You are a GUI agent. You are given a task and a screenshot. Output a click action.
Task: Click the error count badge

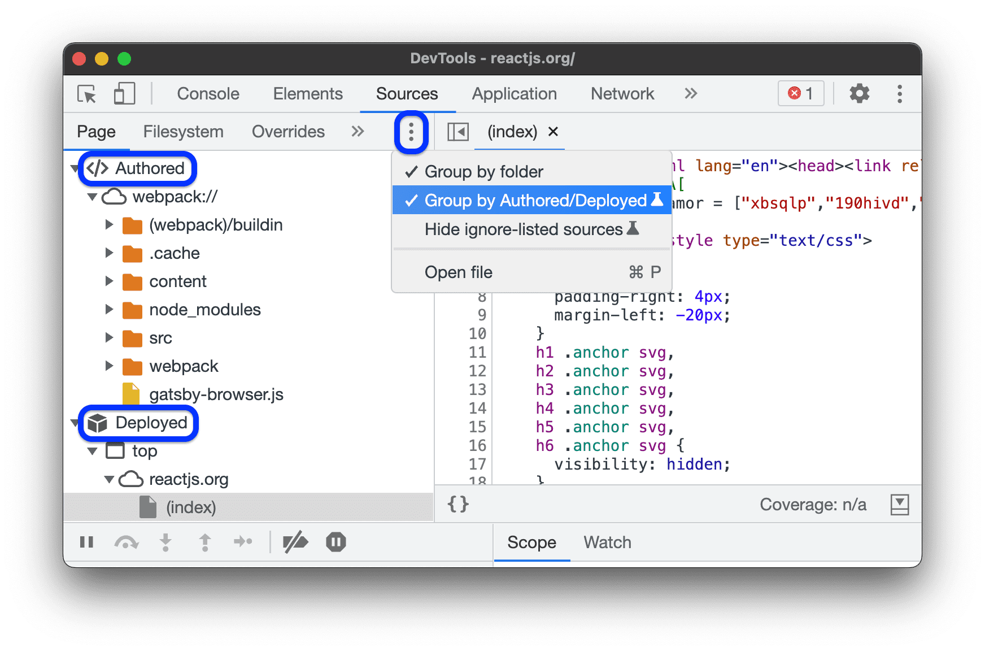800,94
